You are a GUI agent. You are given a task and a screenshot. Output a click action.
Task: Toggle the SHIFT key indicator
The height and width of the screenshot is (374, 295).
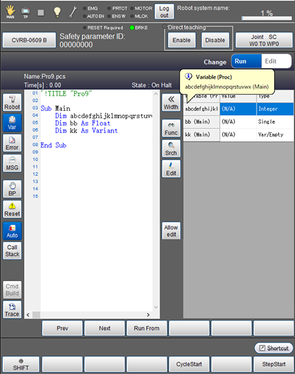point(21,364)
